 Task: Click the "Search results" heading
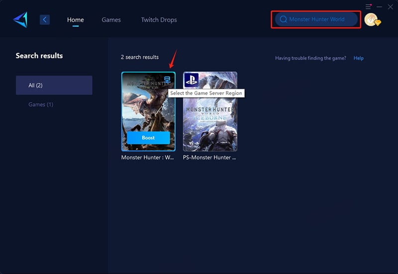click(39, 56)
